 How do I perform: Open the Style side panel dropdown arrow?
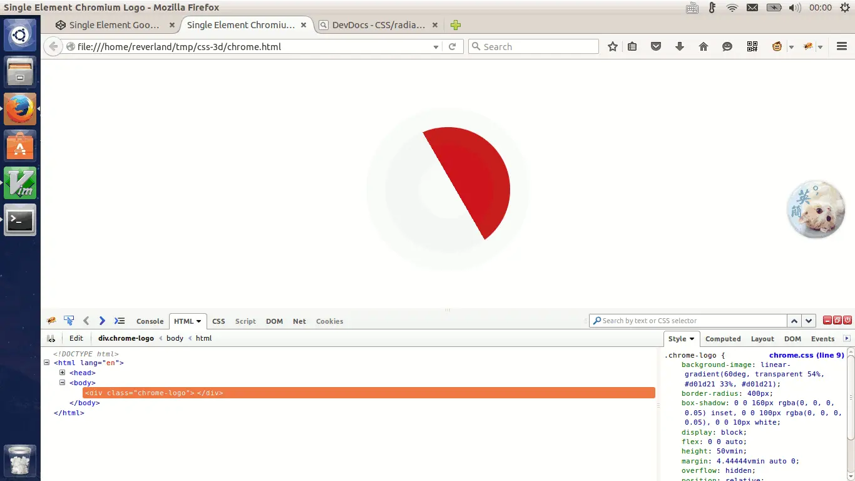click(x=692, y=339)
